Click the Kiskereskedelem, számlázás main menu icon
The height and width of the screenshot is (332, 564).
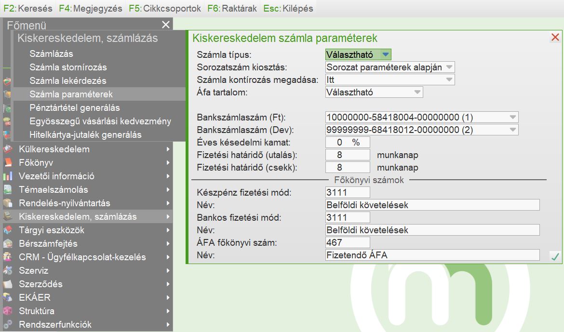click(8, 216)
